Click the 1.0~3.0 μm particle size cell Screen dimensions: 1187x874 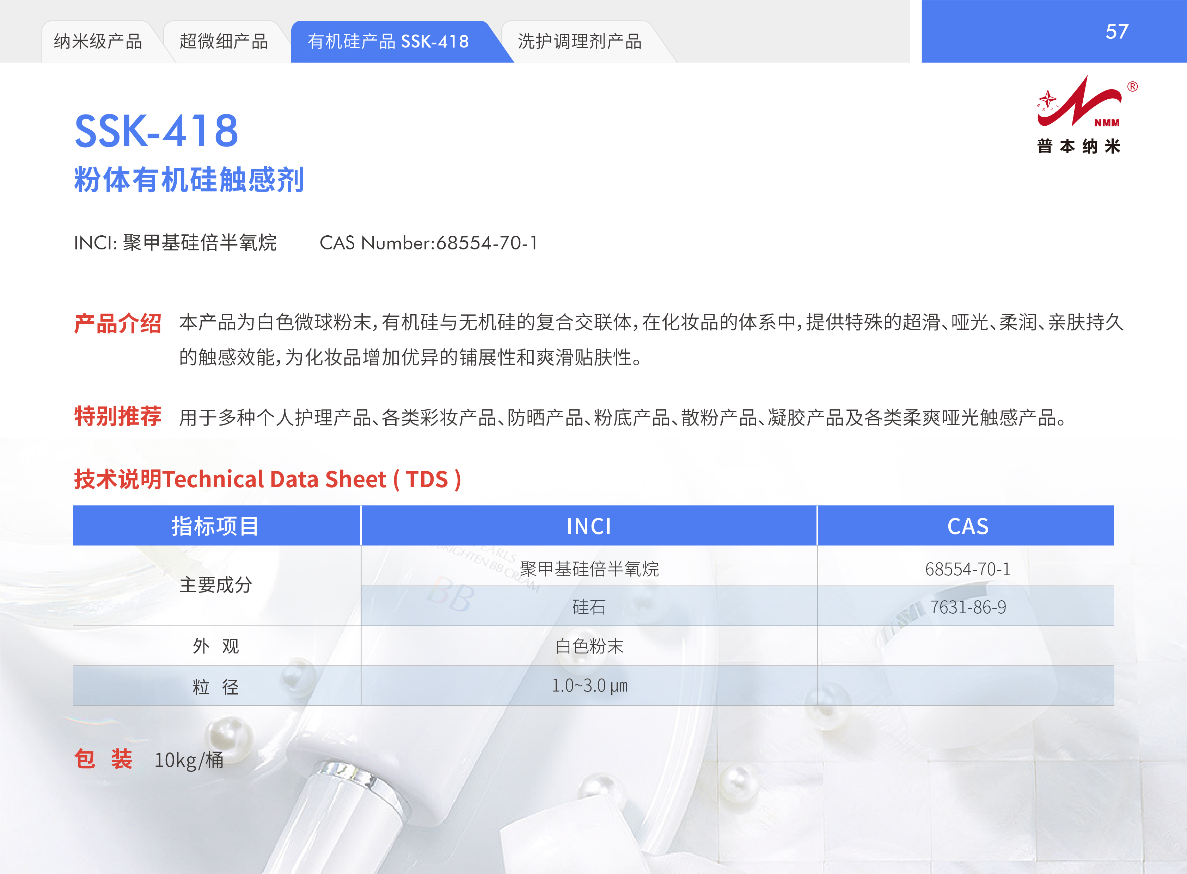click(589, 686)
